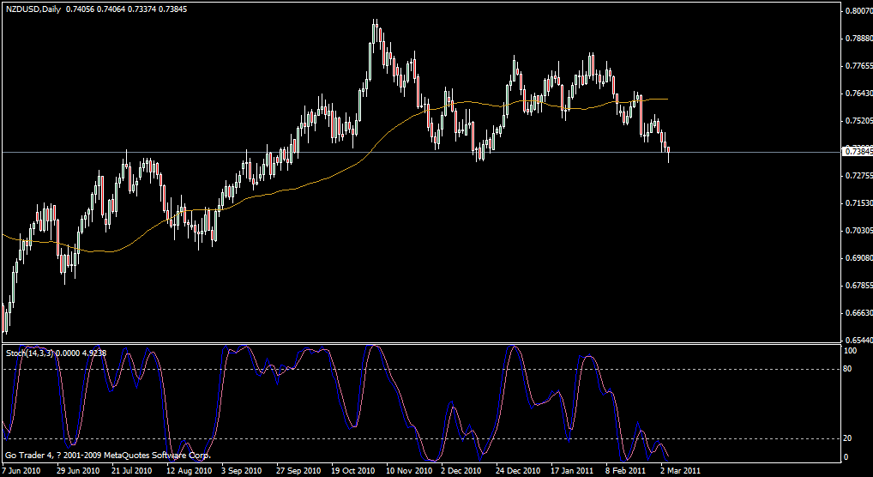Viewport: 873px width, 477px height.
Task: Click the 0.80070 price axis label
Action: click(x=858, y=11)
